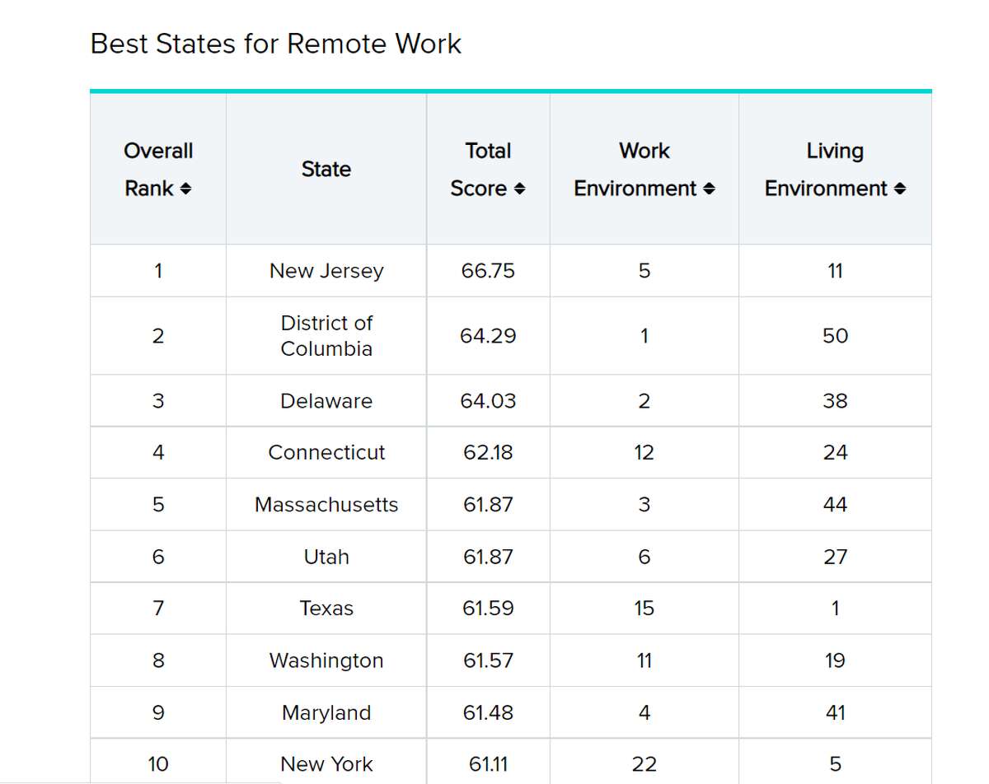Click total score 64.29
The width and height of the screenshot is (989, 784).
488,336
